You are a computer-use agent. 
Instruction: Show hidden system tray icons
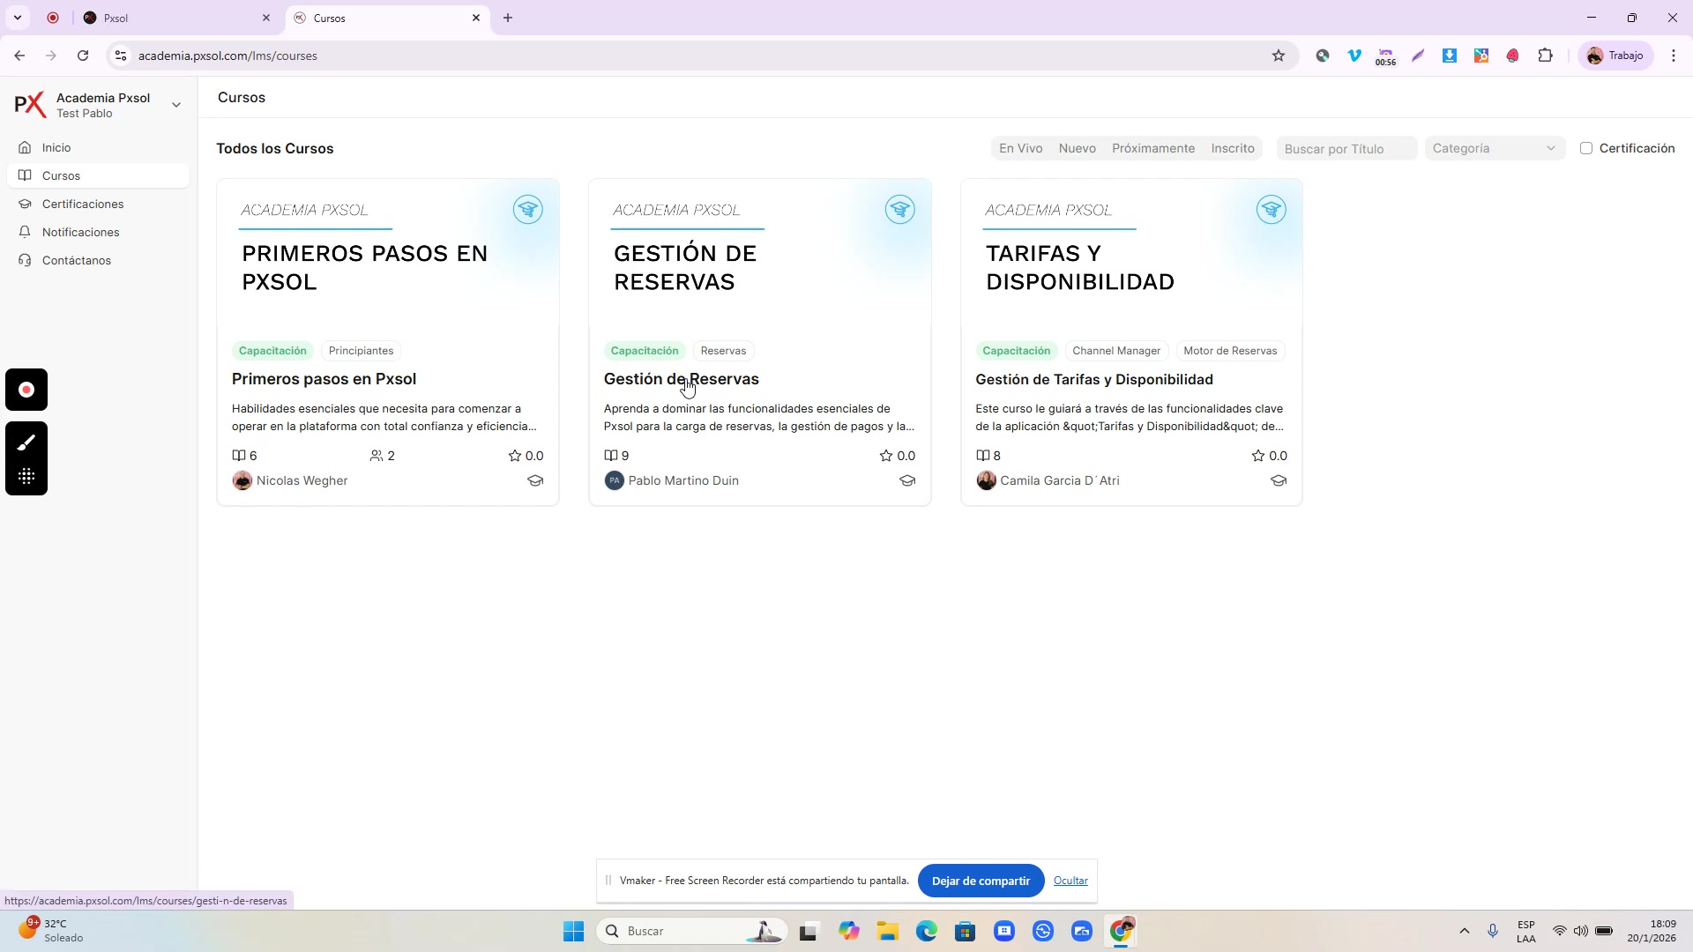[1465, 931]
